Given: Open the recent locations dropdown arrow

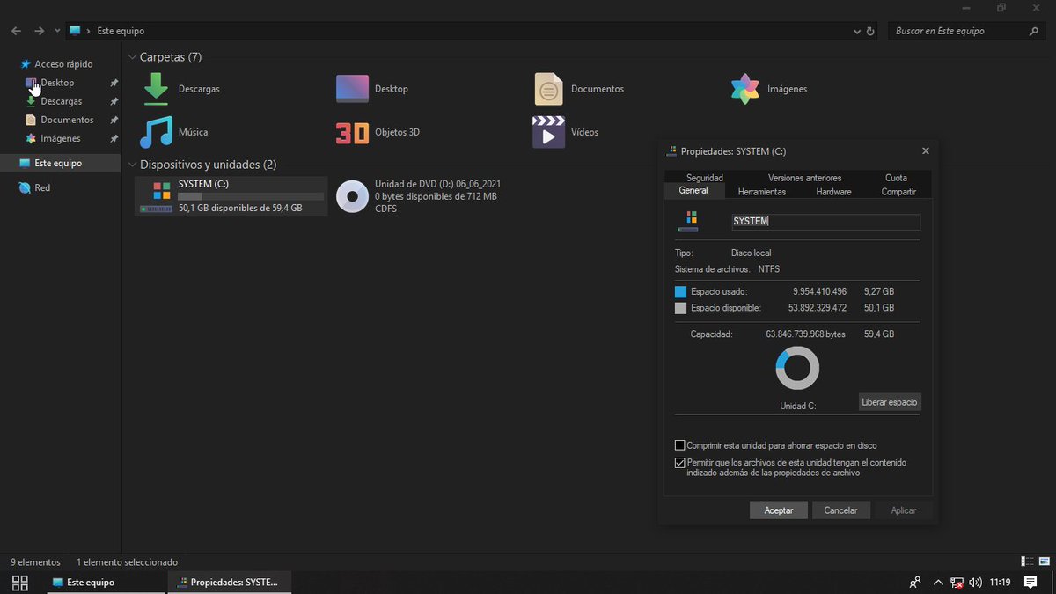Looking at the screenshot, I should [x=57, y=31].
